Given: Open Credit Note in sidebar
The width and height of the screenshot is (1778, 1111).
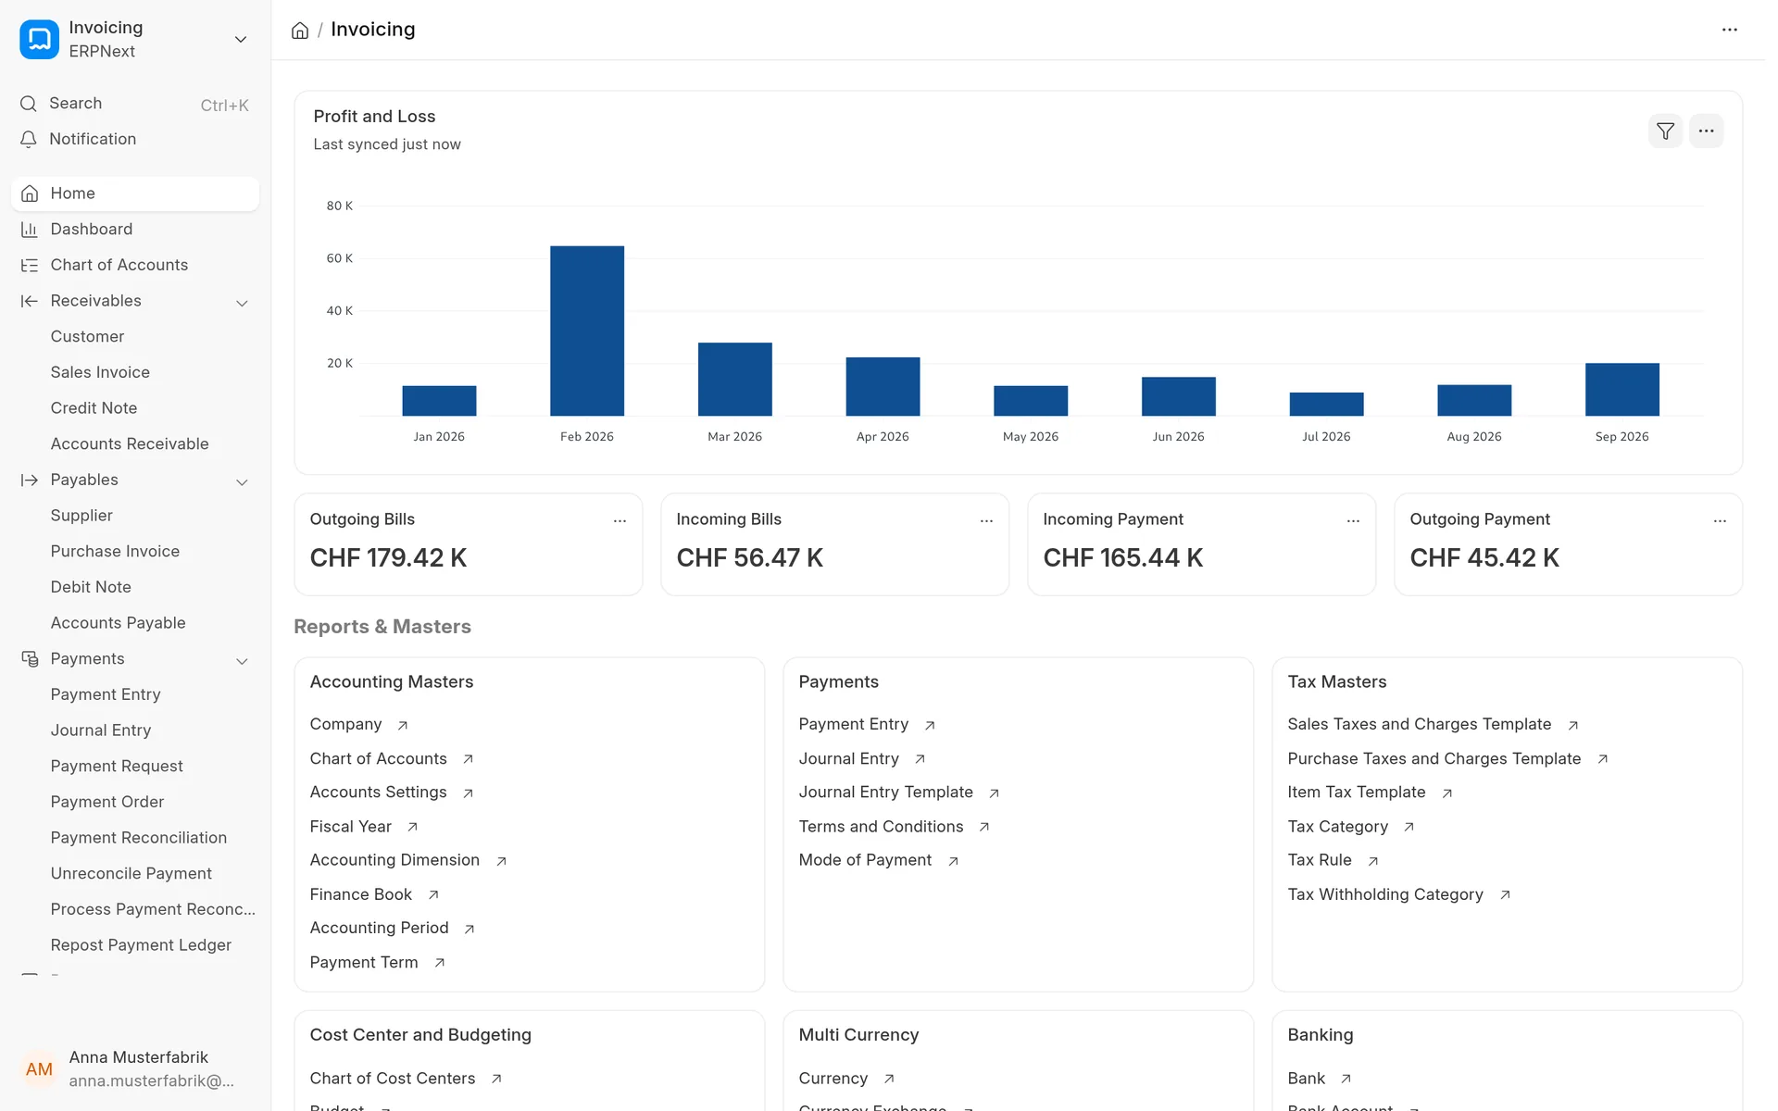Looking at the screenshot, I should pos(94,408).
